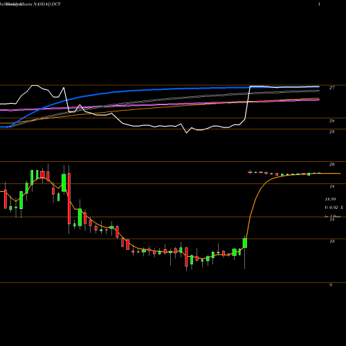Click the price axis label 27
This screenshot has height=346, width=346.
[331, 88]
